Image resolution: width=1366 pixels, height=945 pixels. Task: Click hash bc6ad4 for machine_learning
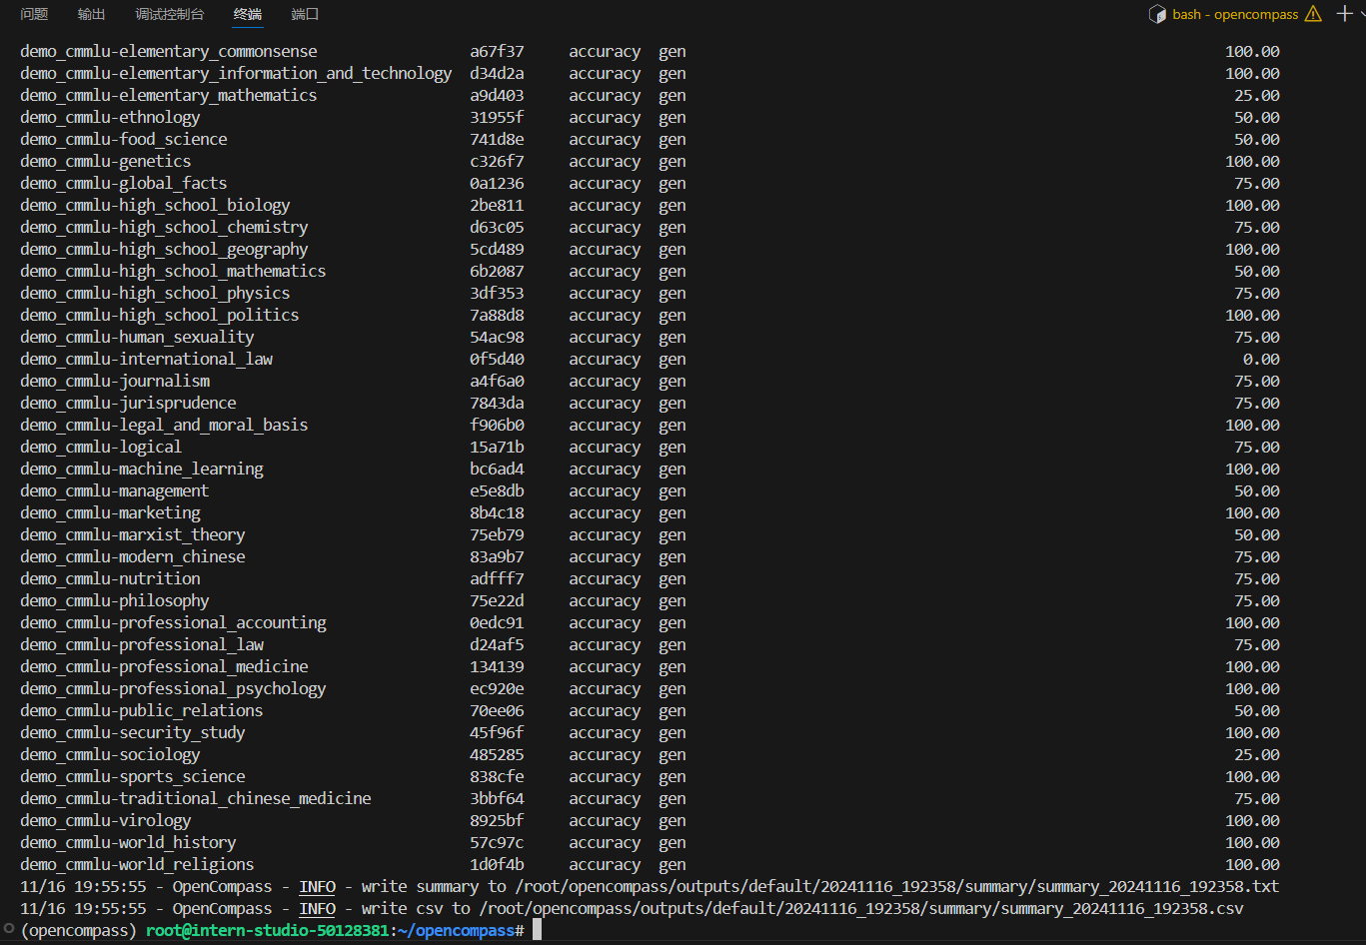[x=497, y=469]
